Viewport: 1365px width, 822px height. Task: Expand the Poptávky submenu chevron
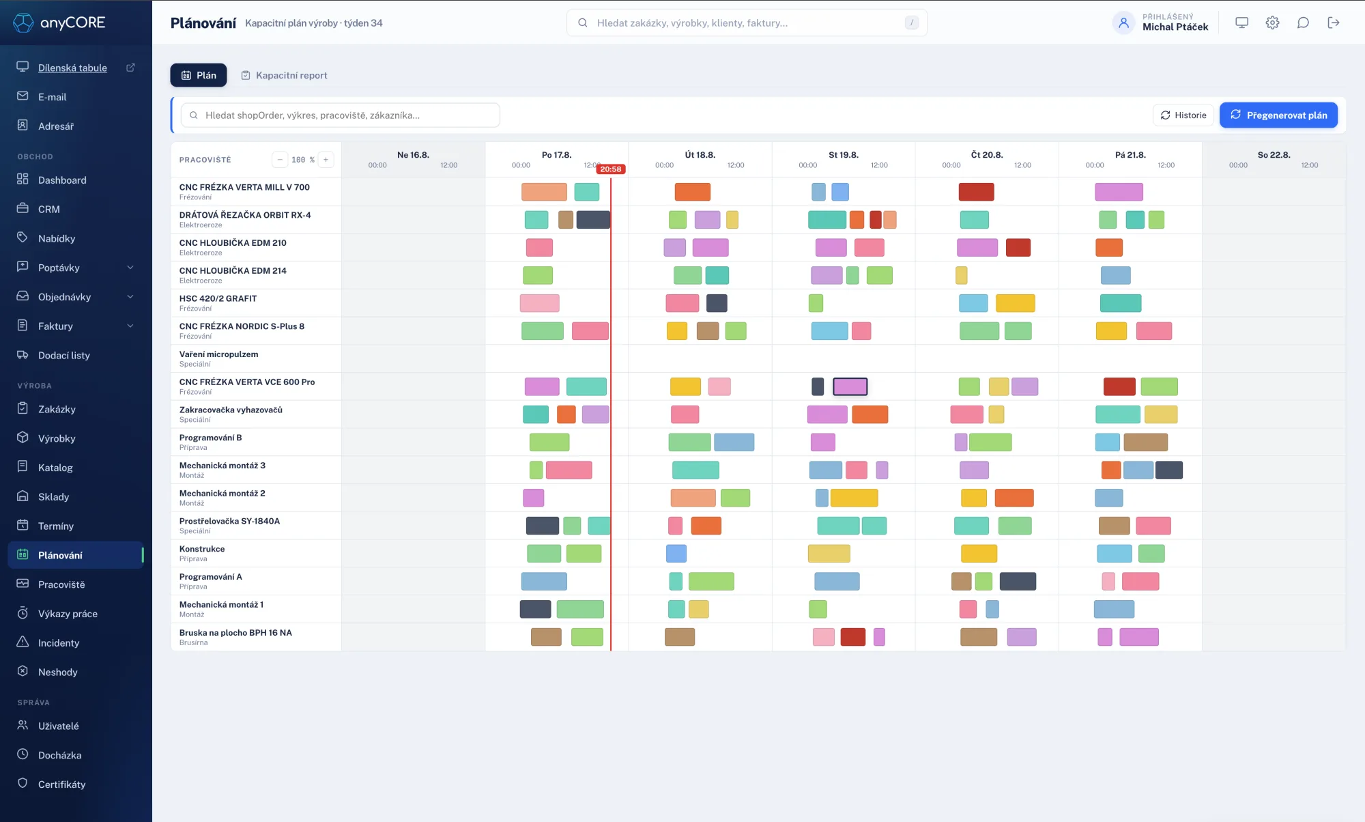tap(130, 267)
